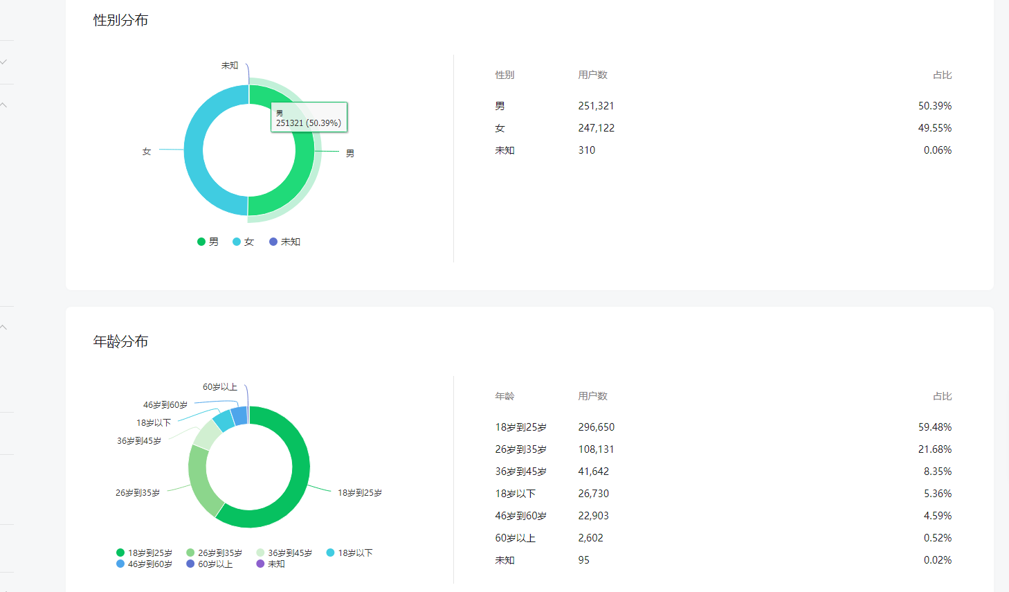Click the 2,602 user count cell
Viewport: 1009px width, 592px height.
click(591, 538)
